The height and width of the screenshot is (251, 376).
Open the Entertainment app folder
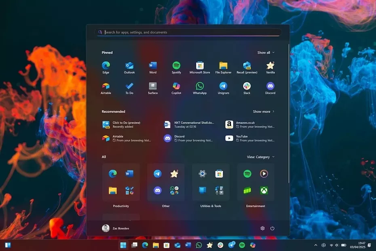[255, 182]
